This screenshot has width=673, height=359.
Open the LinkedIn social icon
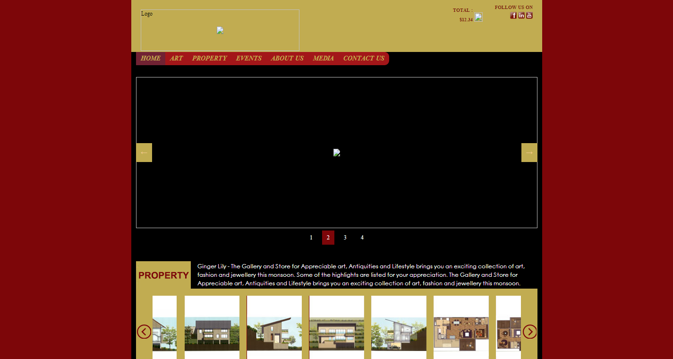pyautogui.click(x=521, y=16)
